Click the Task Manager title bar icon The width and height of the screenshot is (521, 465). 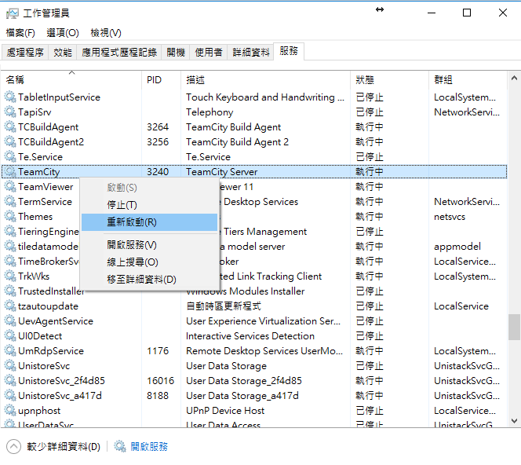click(x=13, y=13)
